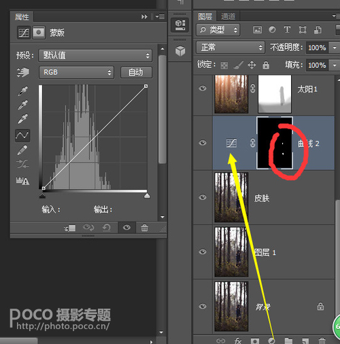Open the 类型 layer filter dropdown
Viewport: 340px width, 344px height.
point(218,30)
